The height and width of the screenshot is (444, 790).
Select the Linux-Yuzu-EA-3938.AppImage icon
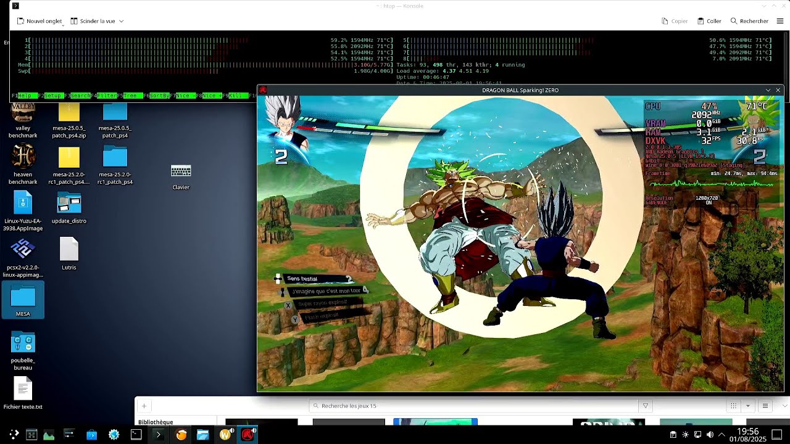(x=23, y=211)
